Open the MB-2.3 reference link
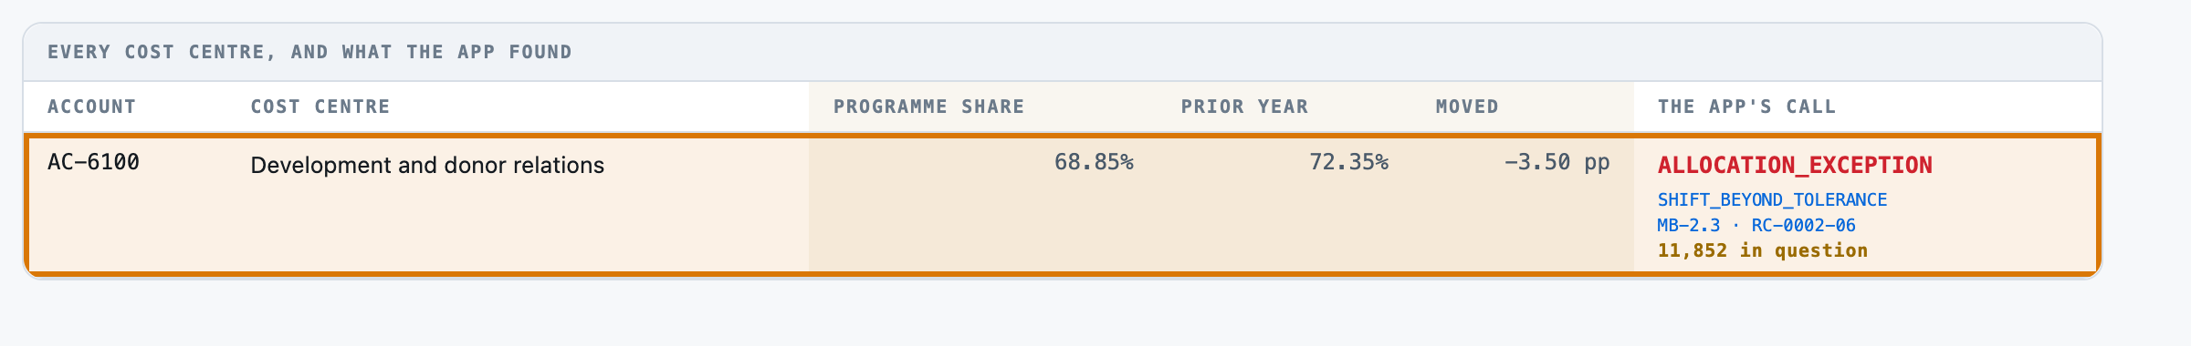The image size is (2191, 346). 1689,225
